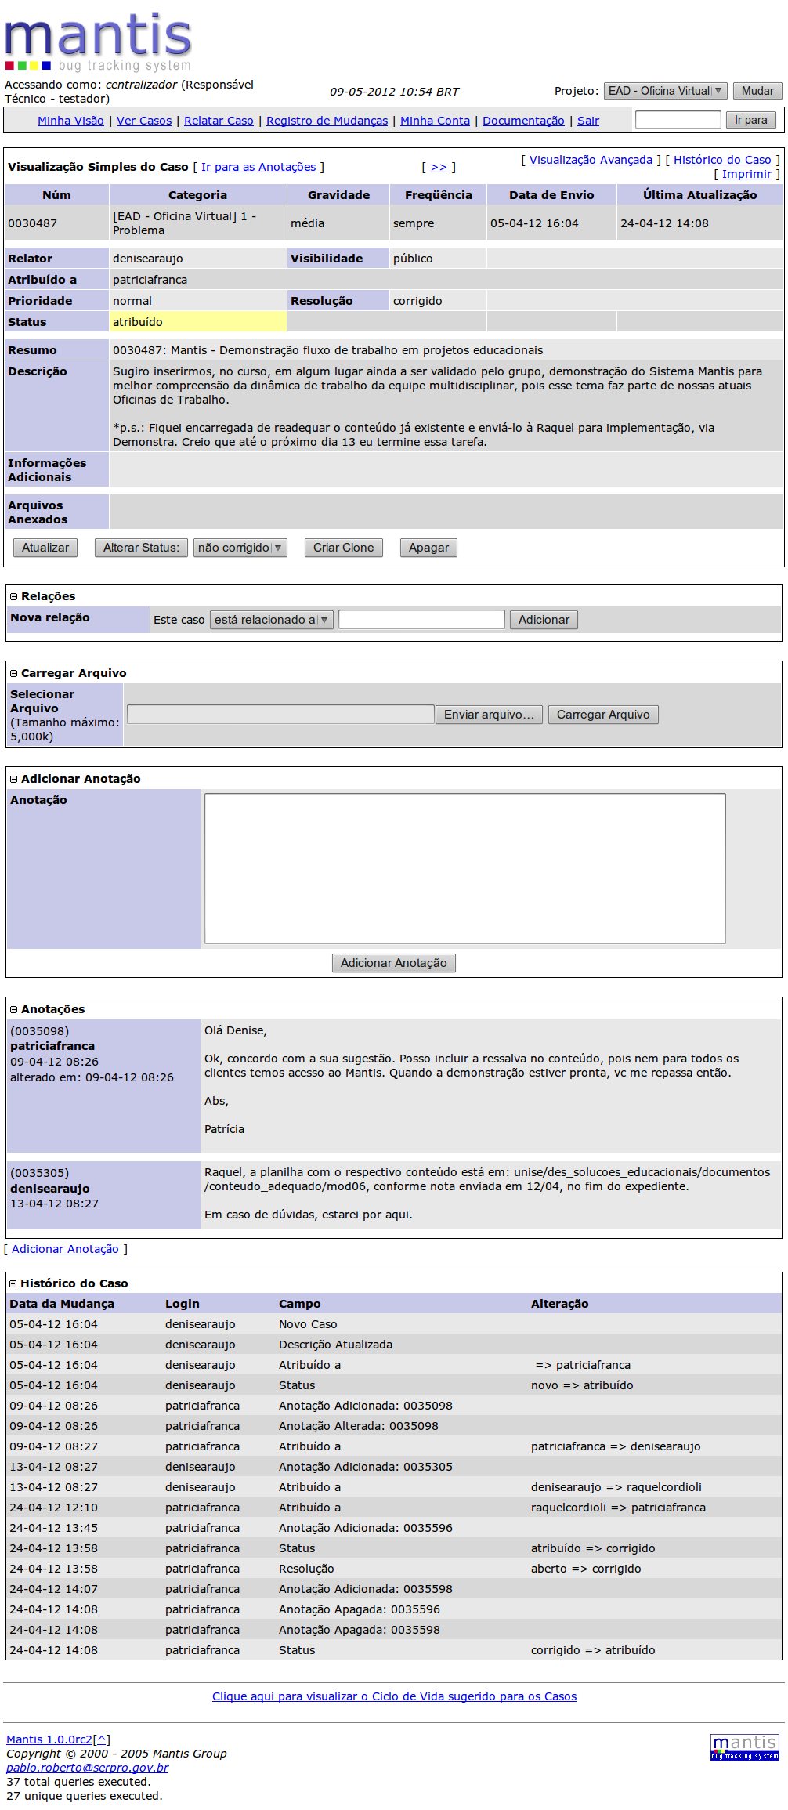Viewport: 788px width, 1810px height.
Task: Click the Mantis logo at top left
Action: (98, 42)
